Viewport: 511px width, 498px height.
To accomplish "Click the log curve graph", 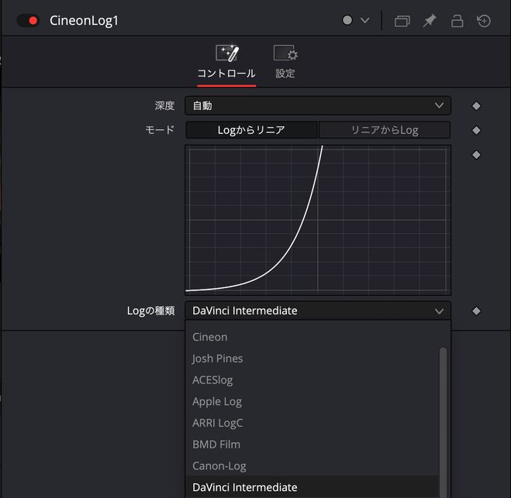I will pyautogui.click(x=318, y=221).
